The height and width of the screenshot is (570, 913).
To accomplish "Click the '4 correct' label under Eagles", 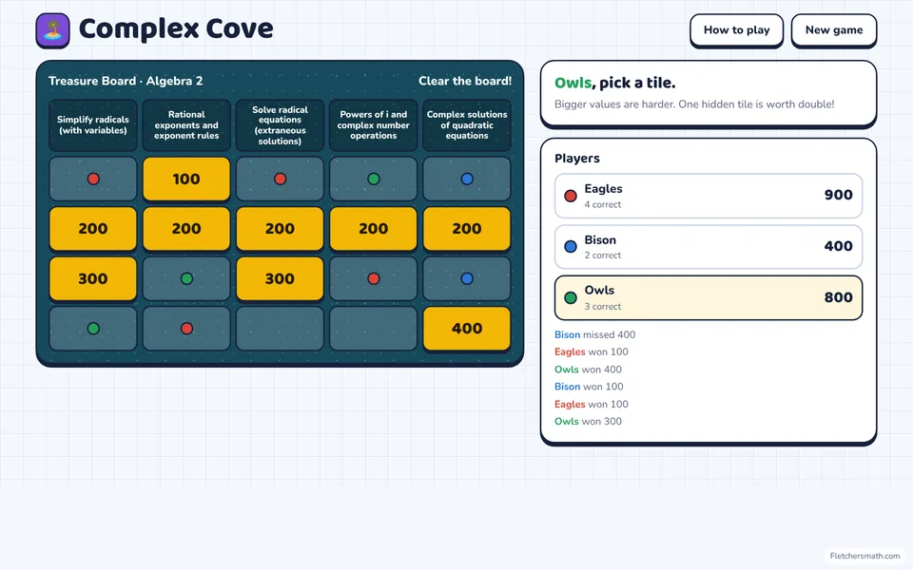I will [x=603, y=205].
